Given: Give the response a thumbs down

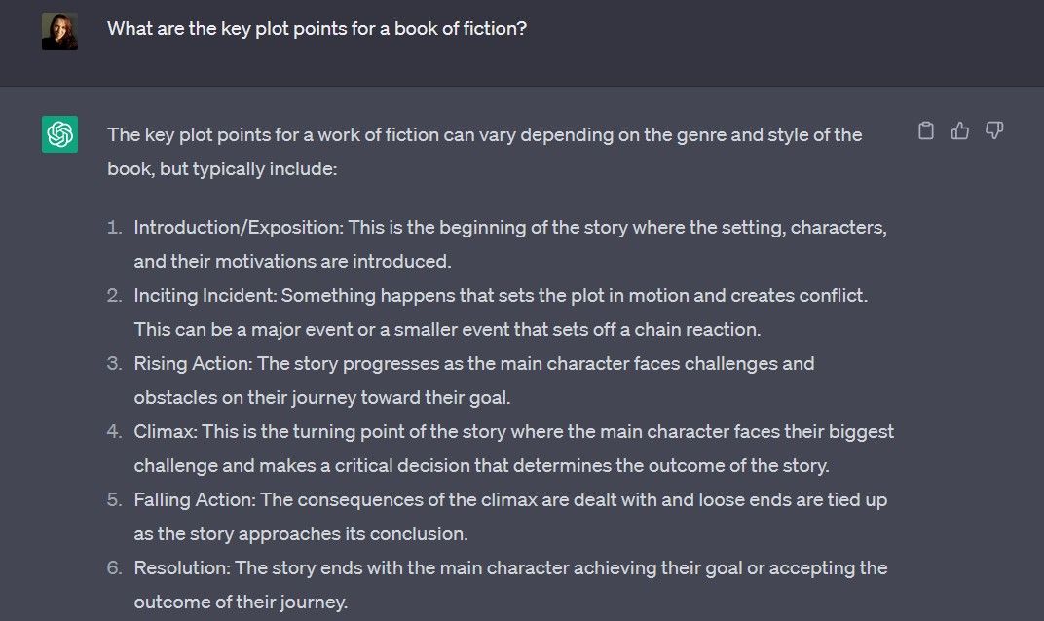Looking at the screenshot, I should coord(994,130).
